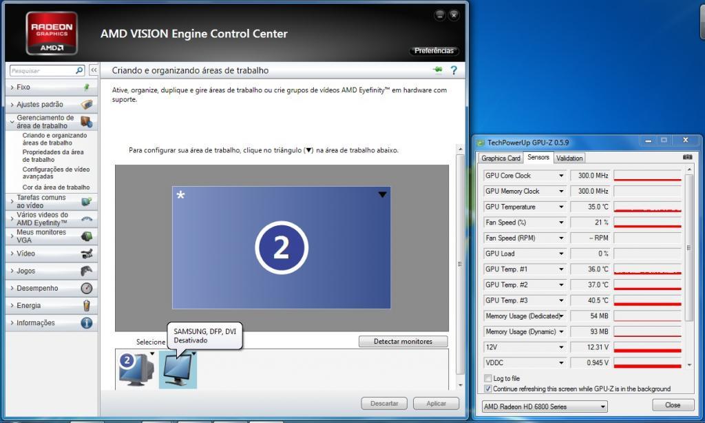Click the Informações info icon

click(x=87, y=322)
